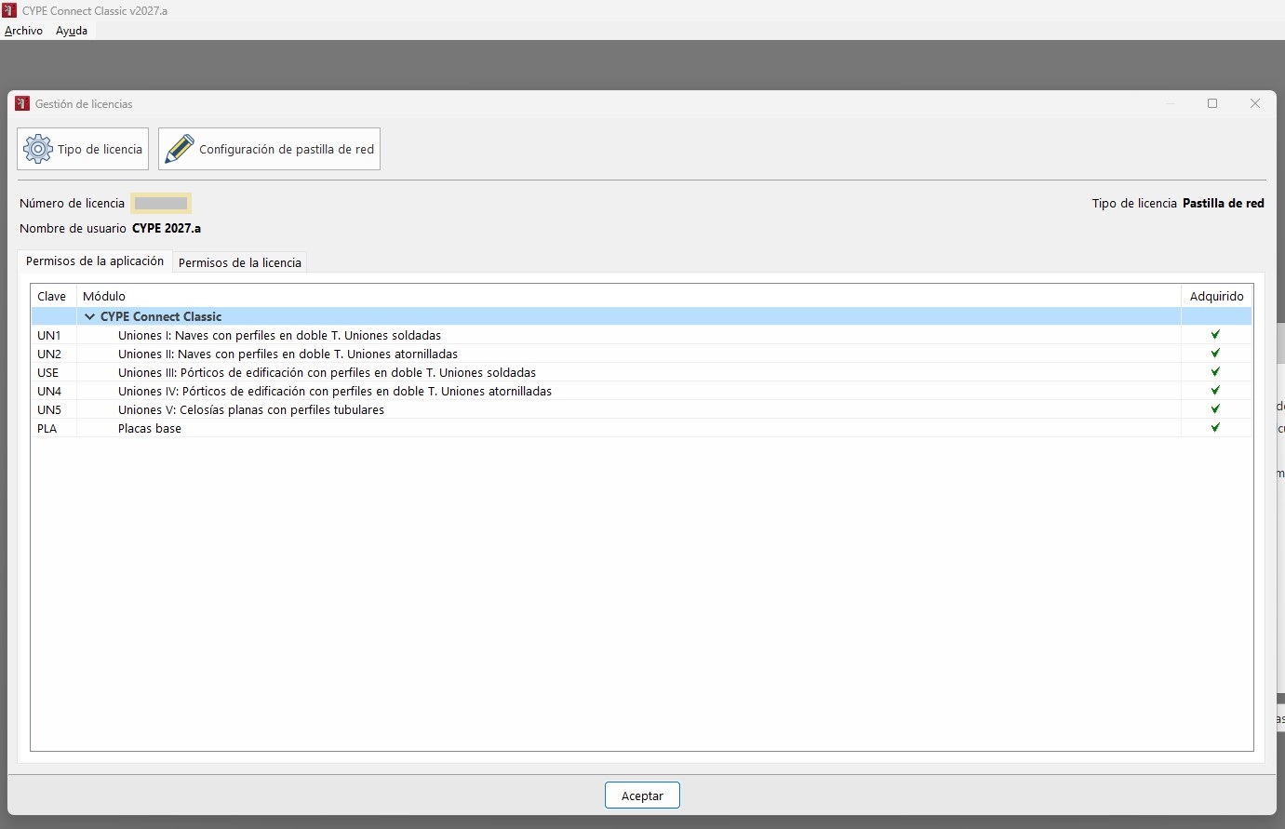The image size is (1285, 829).
Task: Close the Gestión de licencias dialog
Action: coord(1255,103)
